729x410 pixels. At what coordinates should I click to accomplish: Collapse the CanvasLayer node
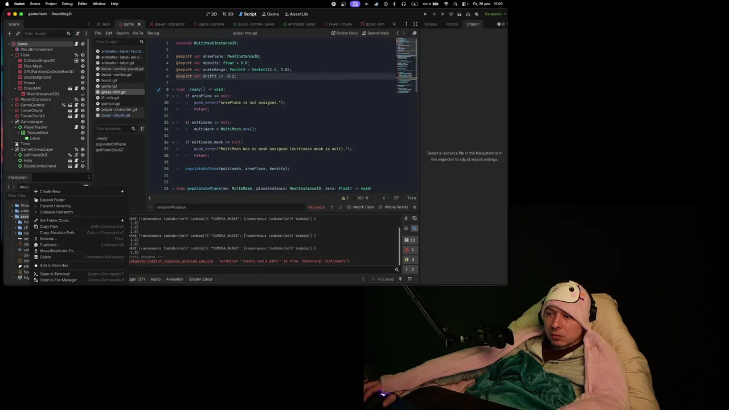click(13, 122)
